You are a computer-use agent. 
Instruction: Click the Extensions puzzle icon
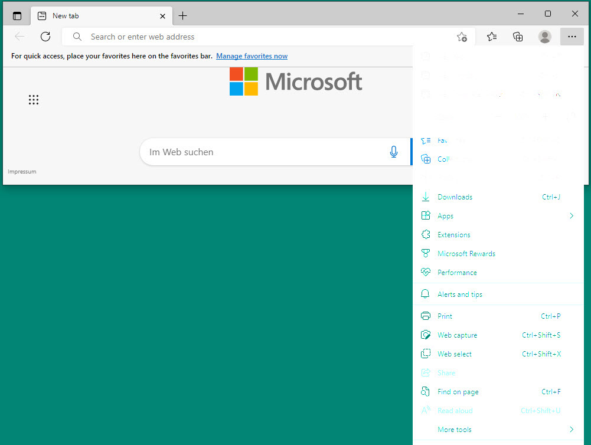tap(426, 234)
